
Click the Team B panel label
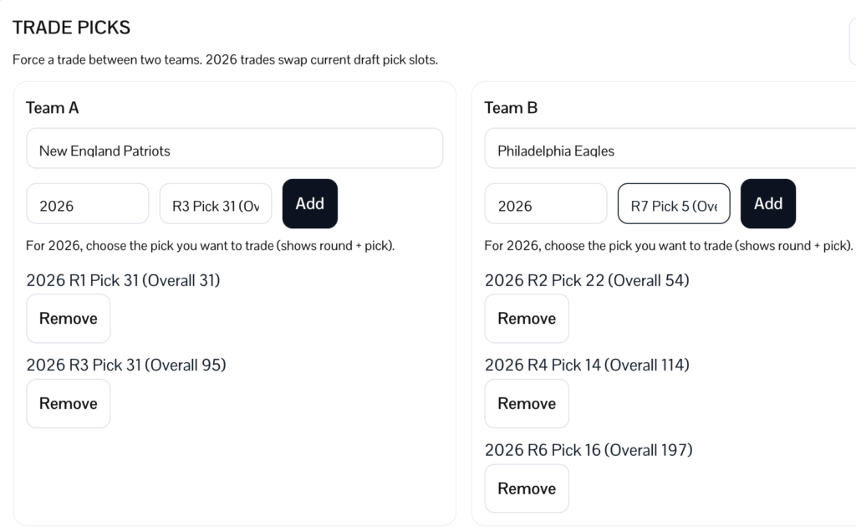(511, 108)
